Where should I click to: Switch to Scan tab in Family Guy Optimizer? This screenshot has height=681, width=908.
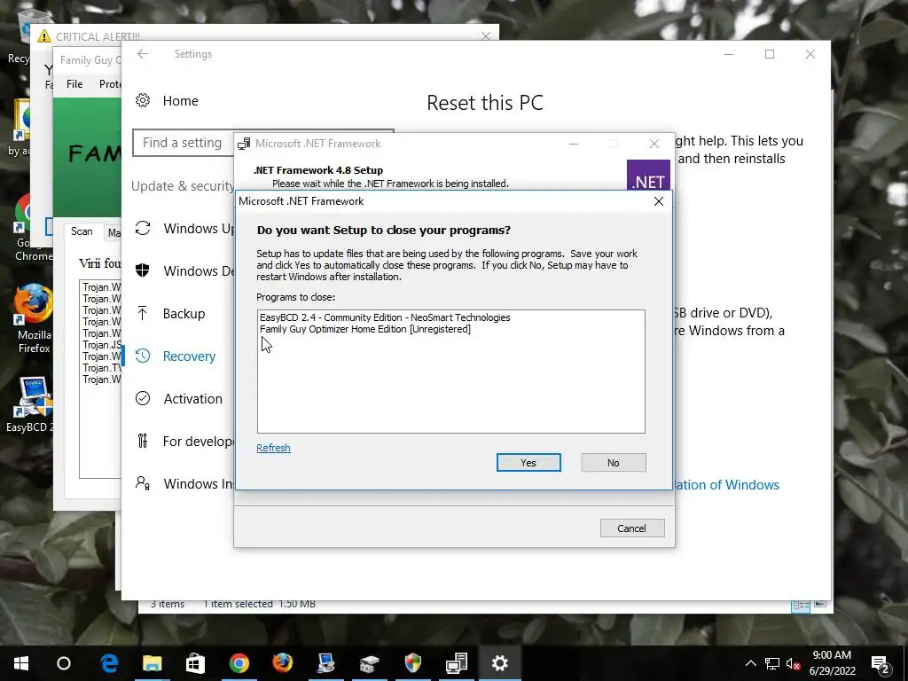pos(82,231)
